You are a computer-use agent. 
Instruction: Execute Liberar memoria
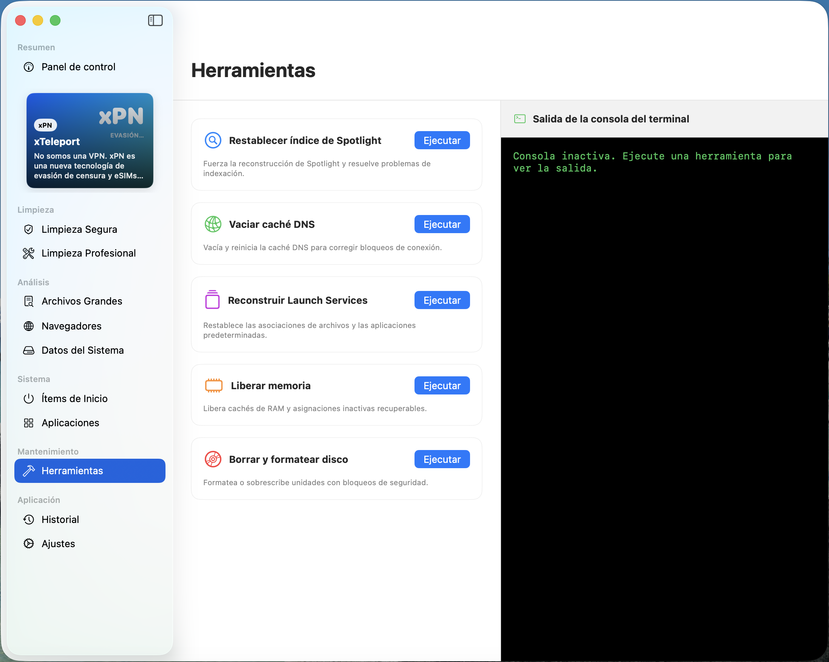(442, 385)
